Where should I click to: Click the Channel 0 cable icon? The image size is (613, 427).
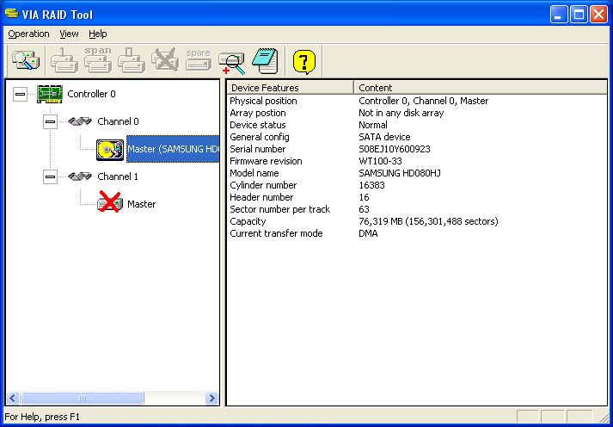pos(80,121)
